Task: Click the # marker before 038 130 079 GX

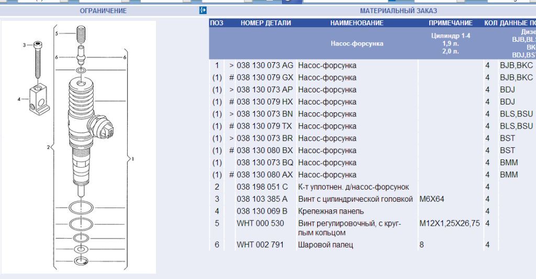Action: (x=232, y=77)
